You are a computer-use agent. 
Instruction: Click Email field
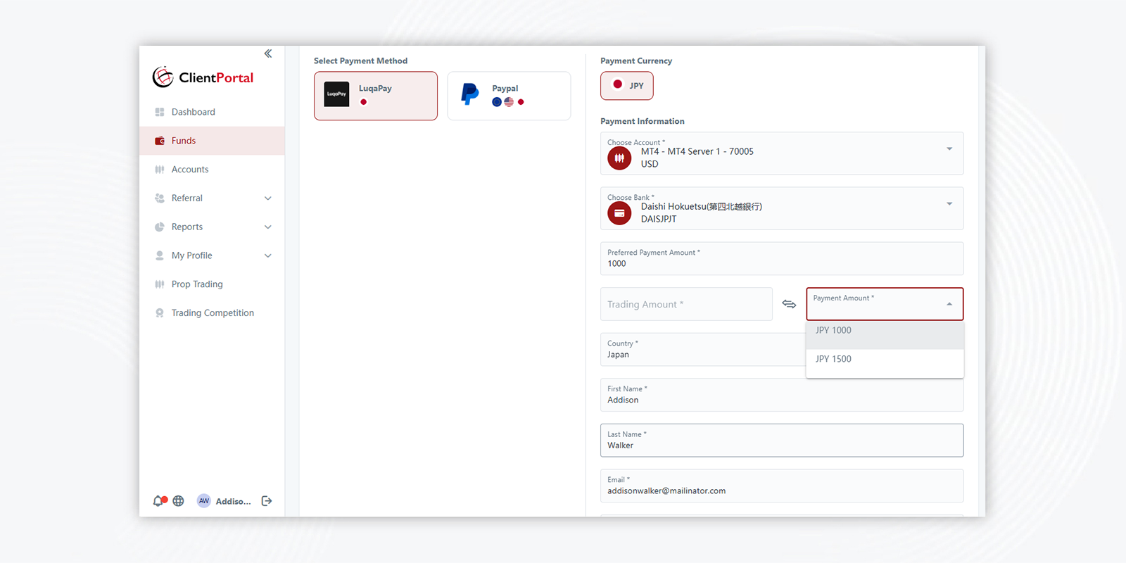(782, 486)
